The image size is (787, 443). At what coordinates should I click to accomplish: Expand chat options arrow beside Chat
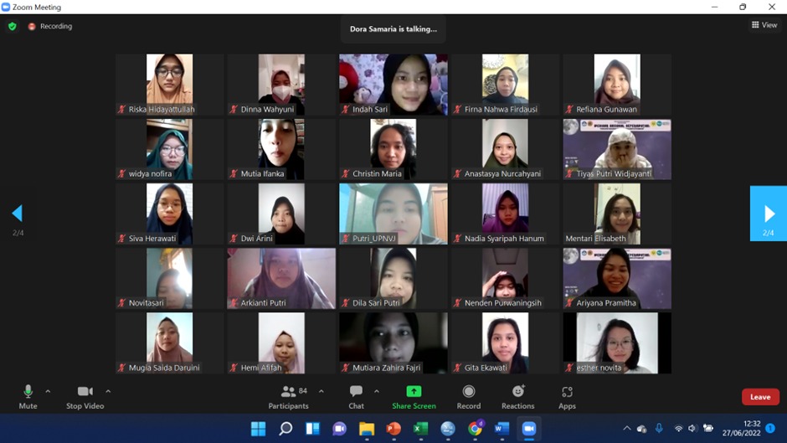coord(377,391)
